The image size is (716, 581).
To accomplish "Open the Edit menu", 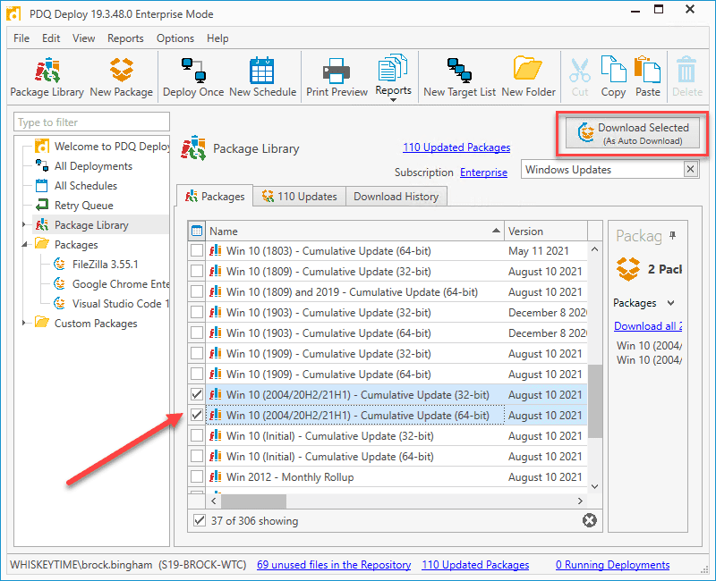I will point(51,38).
